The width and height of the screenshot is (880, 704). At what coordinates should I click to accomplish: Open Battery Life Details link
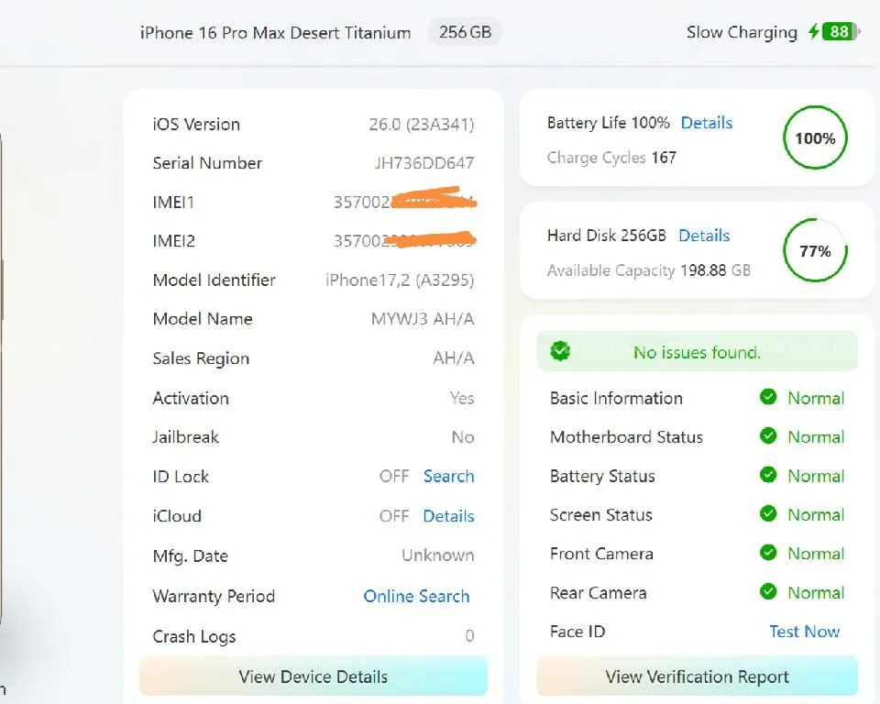[706, 123]
